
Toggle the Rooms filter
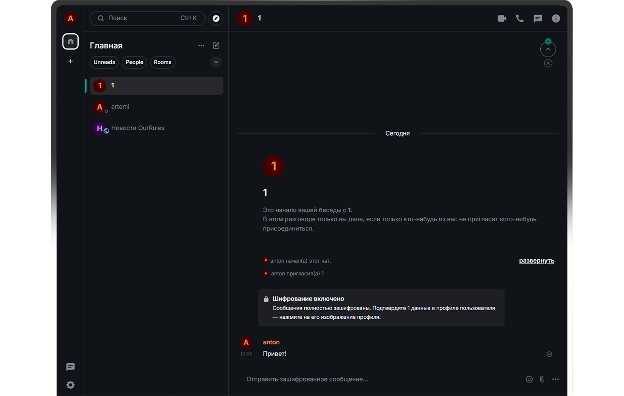163,62
